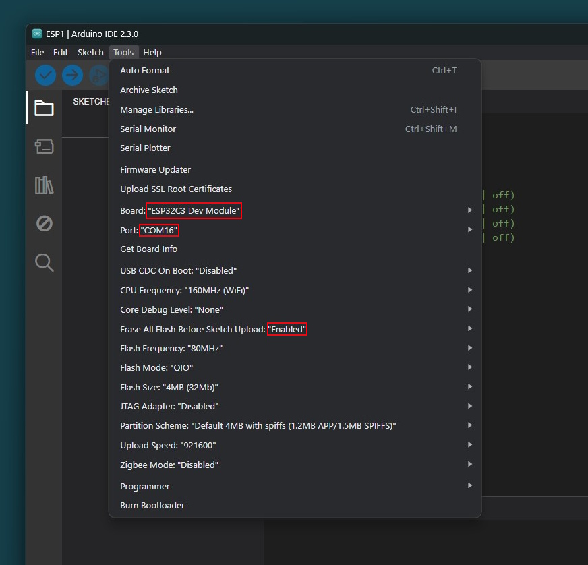Click the SKETCHBOOK panel heading
Screen dimensions: 588x565
coord(91,102)
